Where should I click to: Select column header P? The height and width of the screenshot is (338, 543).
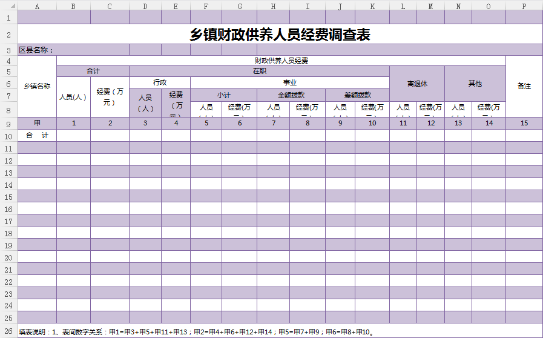pos(524,6)
